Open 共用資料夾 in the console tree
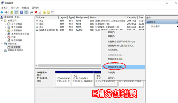 pos(17,30)
